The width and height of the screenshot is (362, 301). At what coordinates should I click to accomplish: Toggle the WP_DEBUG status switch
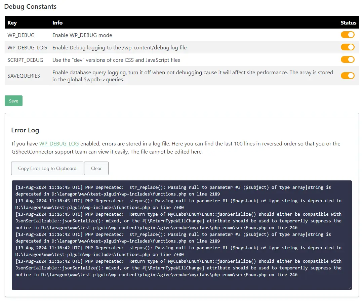(x=348, y=35)
